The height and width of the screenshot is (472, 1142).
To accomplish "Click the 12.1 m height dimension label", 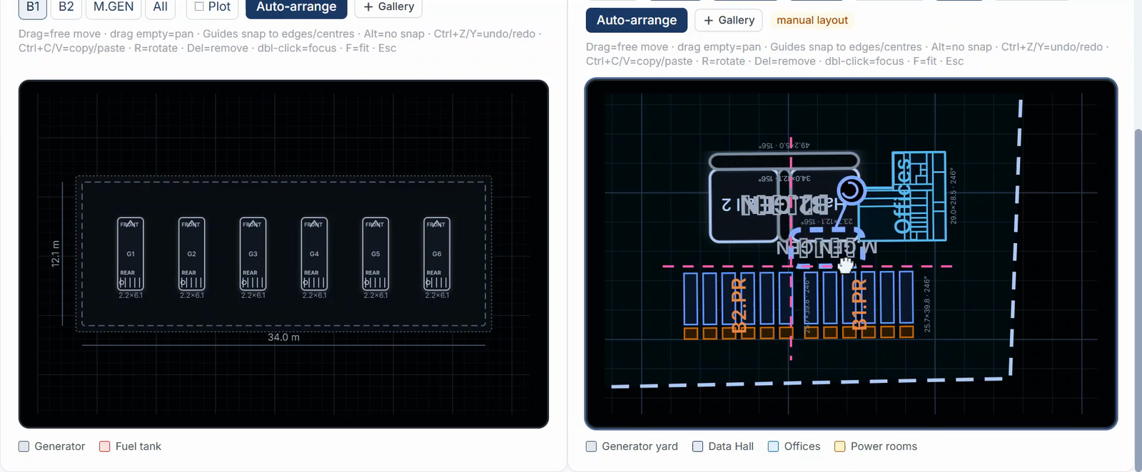I will click(55, 254).
